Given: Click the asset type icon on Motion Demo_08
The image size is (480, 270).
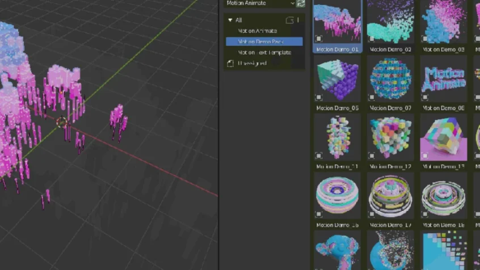Looking at the screenshot, I should (425, 98).
